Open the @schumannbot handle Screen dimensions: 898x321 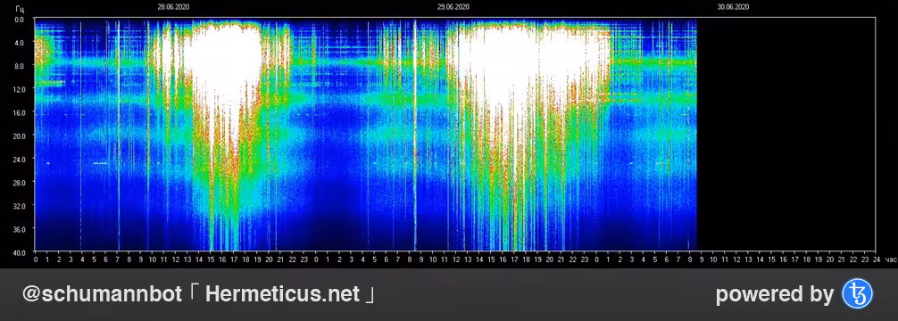pos(102,294)
